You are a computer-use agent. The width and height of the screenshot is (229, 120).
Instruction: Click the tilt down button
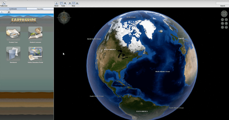(226, 27)
